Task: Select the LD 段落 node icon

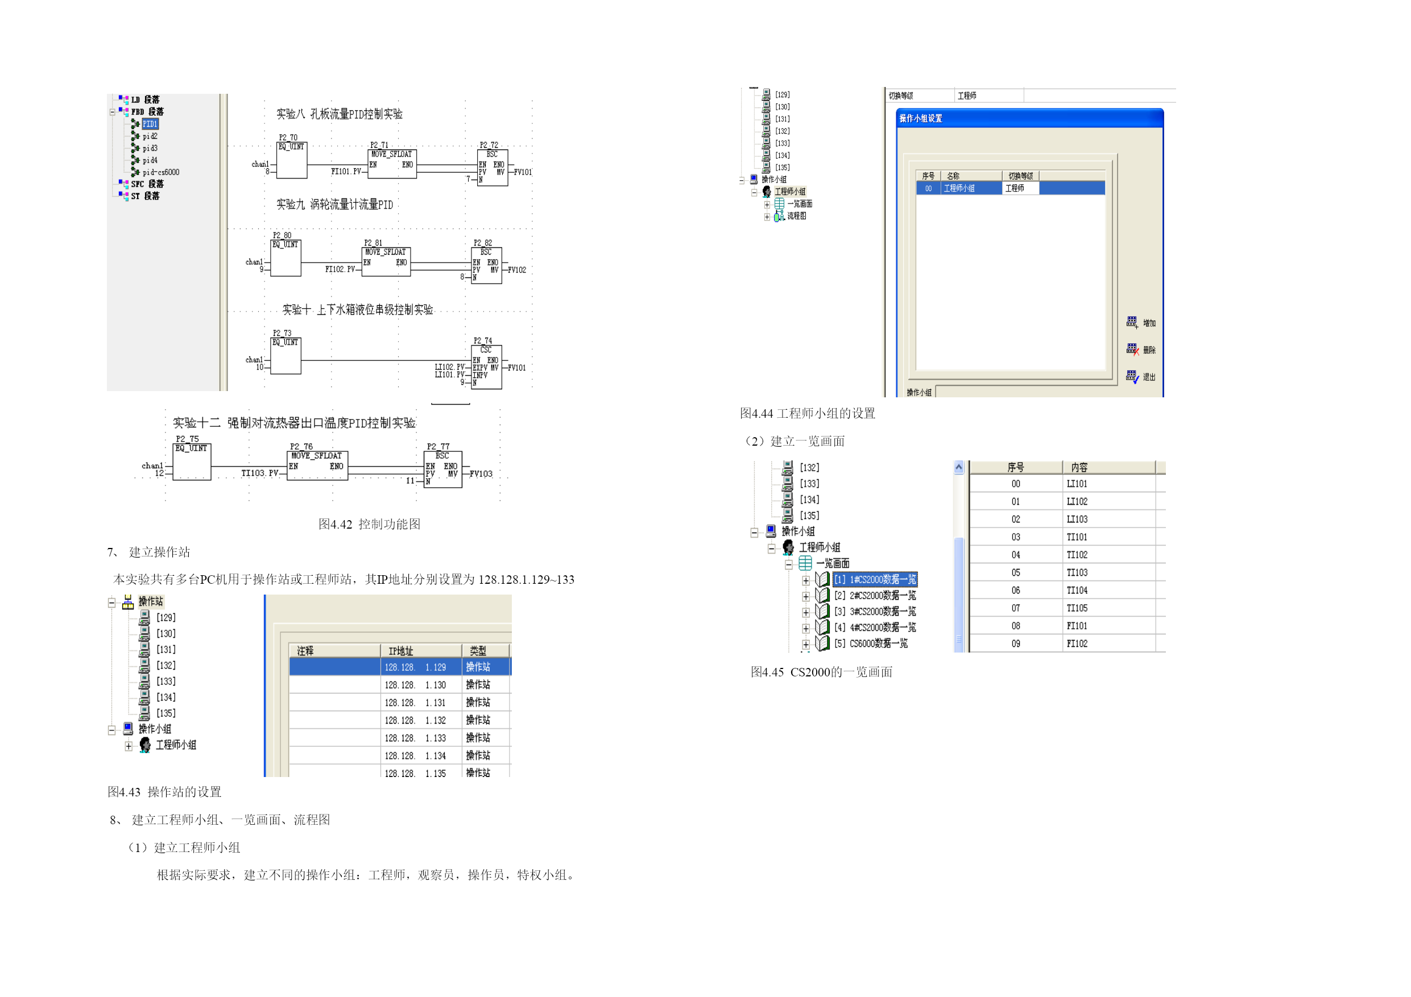Action: point(123,99)
